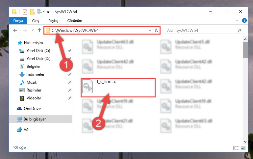Click the Up one level arrow
Viewport: 253px width, 159px height.
click(39, 30)
